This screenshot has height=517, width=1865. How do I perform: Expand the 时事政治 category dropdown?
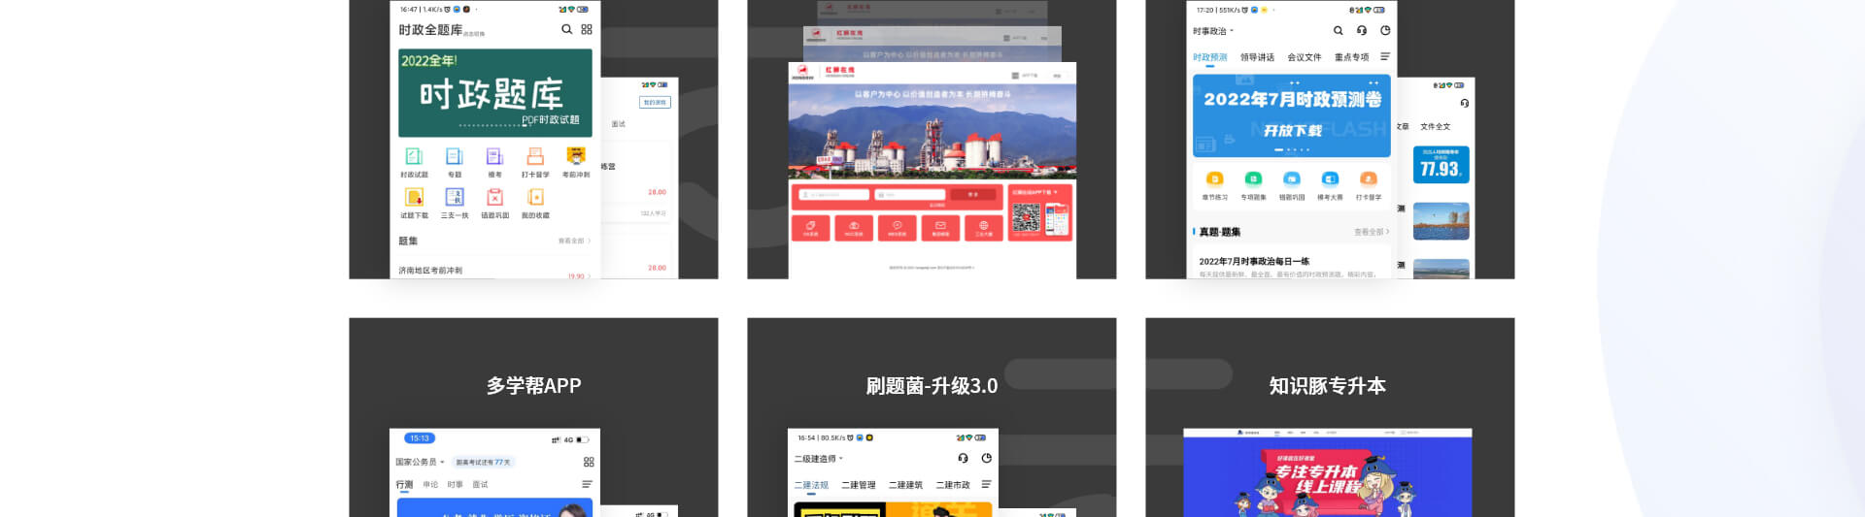pos(1213,31)
